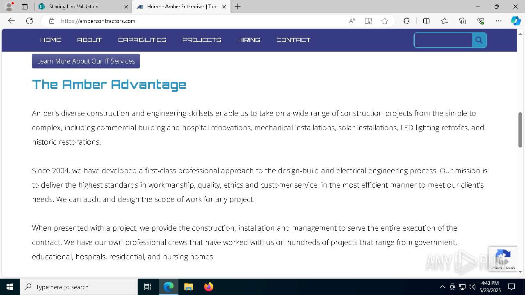Open the Windows Start menu
The height and width of the screenshot is (295, 525).
click(10, 287)
